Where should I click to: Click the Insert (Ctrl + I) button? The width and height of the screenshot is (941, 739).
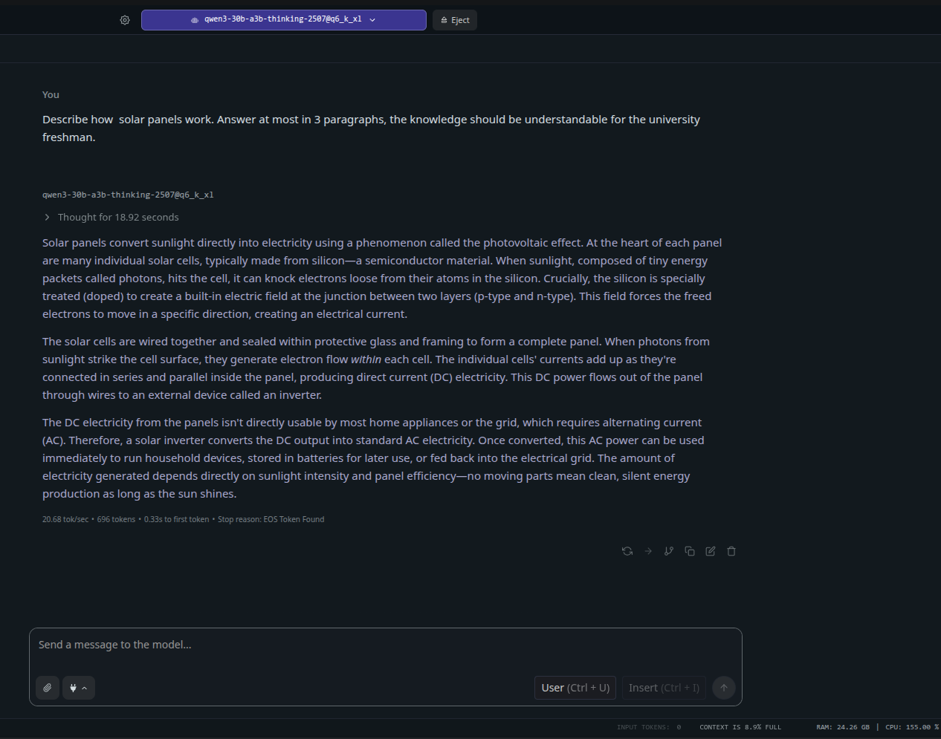pos(664,688)
